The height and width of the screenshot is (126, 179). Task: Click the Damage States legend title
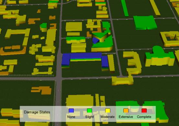point(37,112)
